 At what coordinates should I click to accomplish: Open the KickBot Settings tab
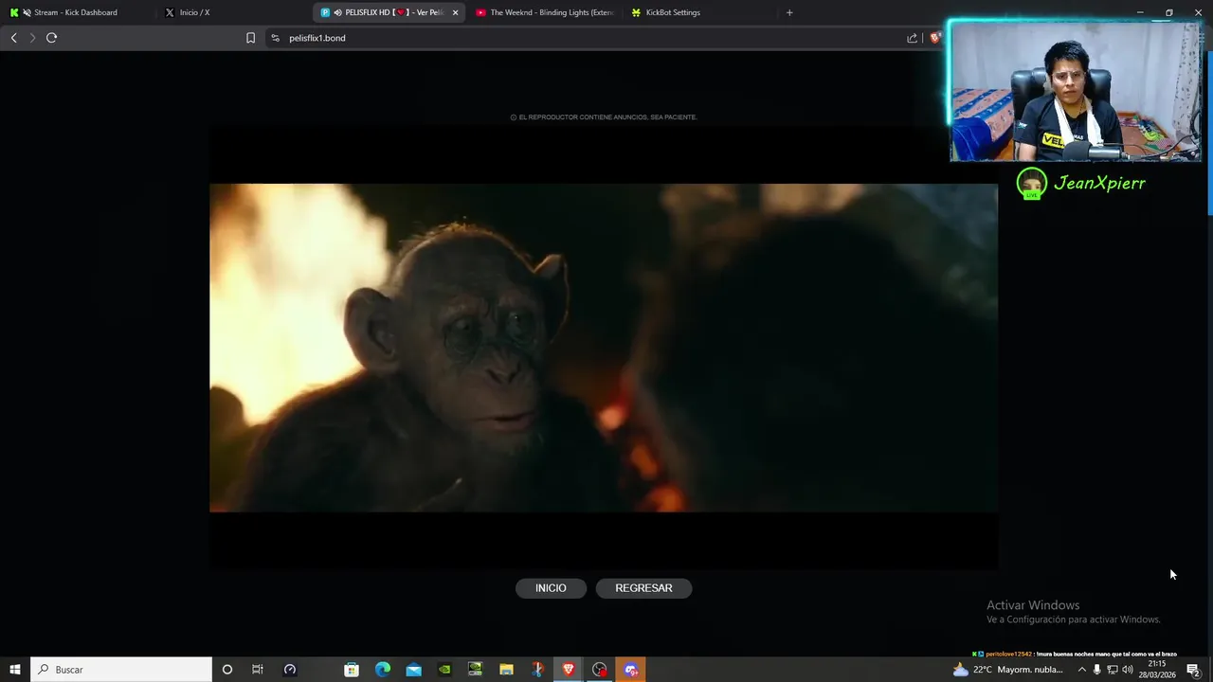673,12
